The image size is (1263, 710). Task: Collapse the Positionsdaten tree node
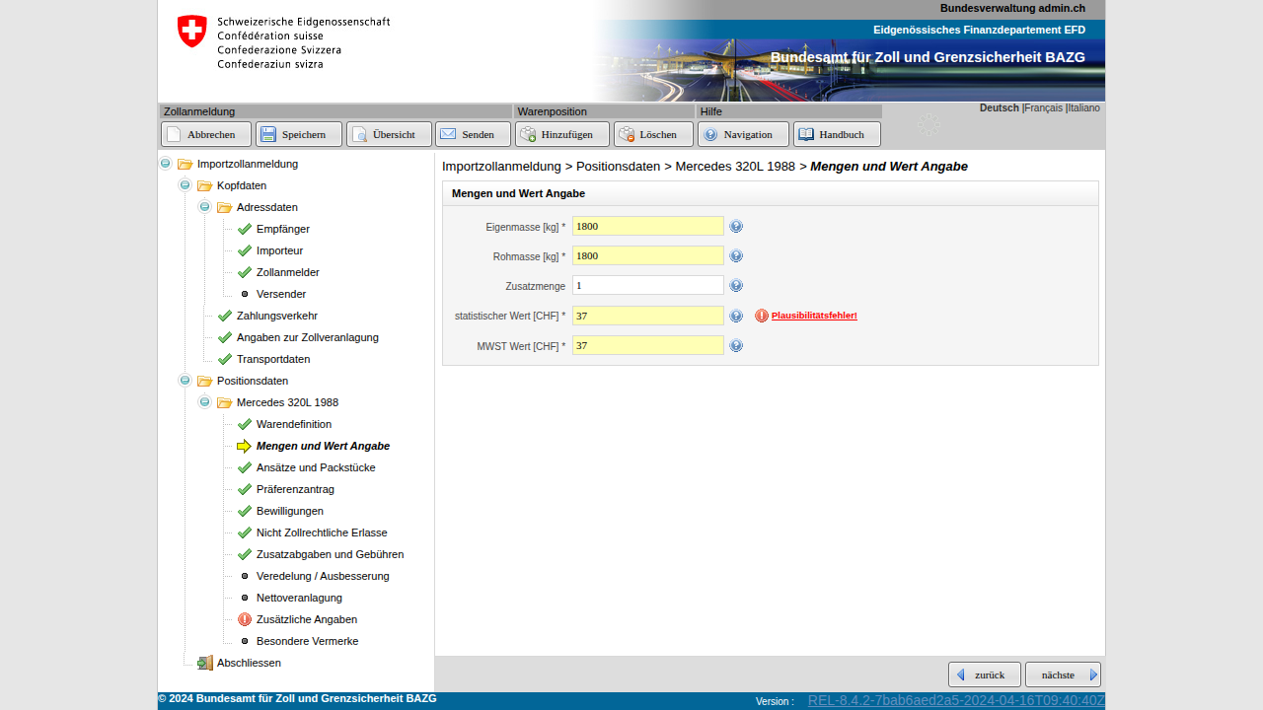click(185, 381)
